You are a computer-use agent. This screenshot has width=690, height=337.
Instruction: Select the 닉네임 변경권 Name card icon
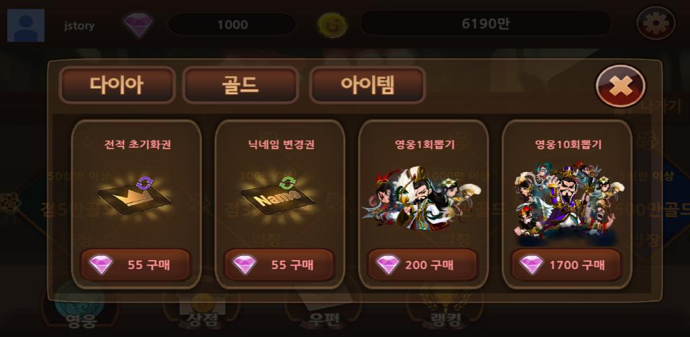(x=278, y=196)
